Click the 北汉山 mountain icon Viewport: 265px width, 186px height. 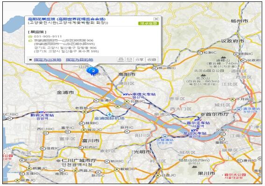203,75
